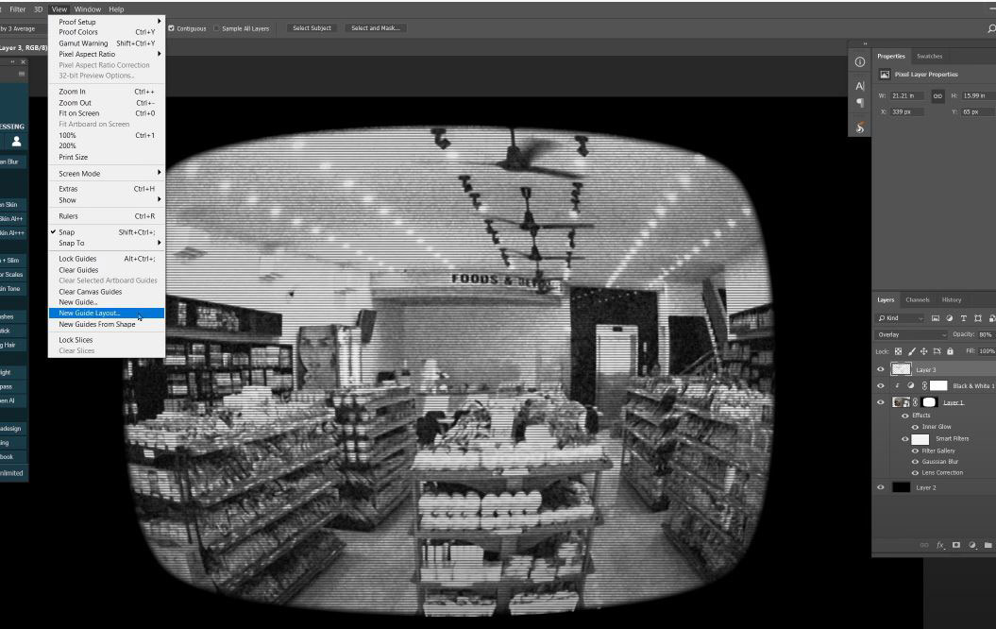
Task: Add a layer mask icon
Action: coord(956,545)
